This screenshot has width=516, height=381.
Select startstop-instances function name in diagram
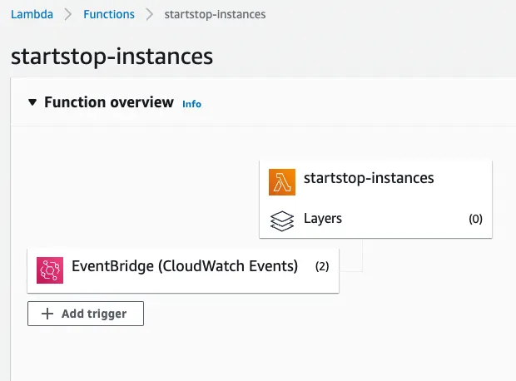point(369,178)
